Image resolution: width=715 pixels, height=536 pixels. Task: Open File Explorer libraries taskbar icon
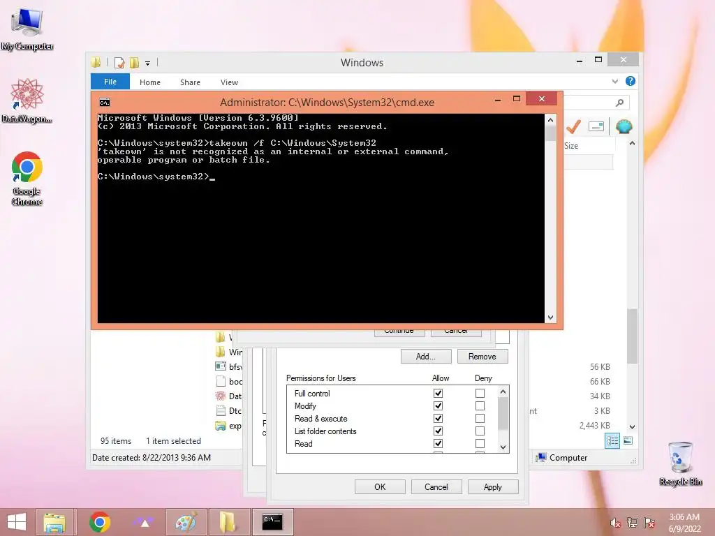54,522
